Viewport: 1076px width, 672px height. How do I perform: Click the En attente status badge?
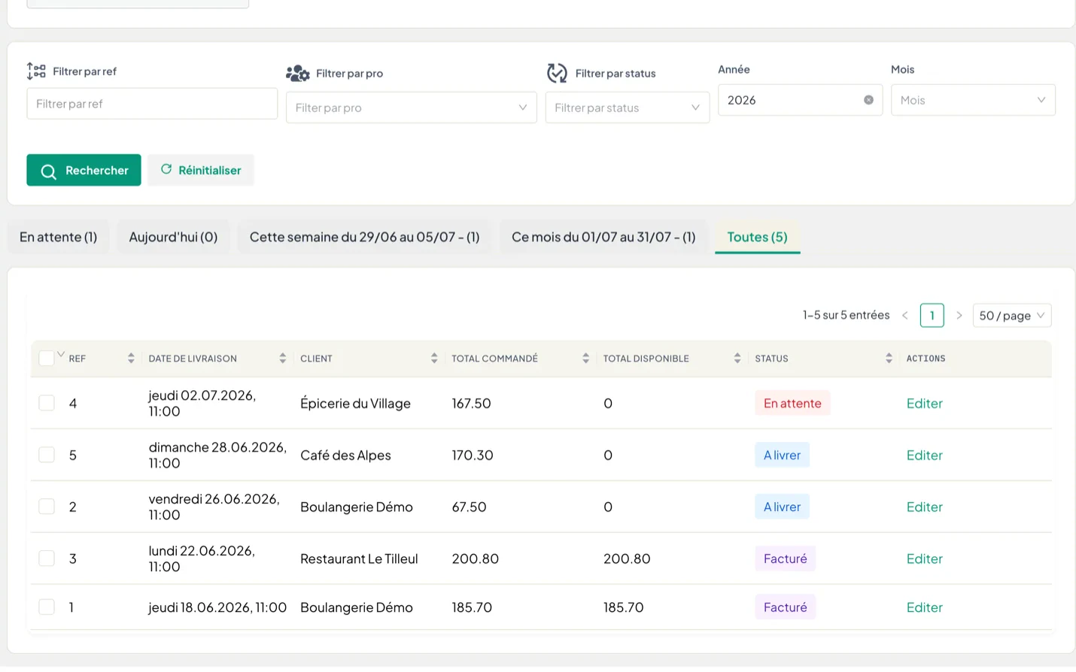click(792, 403)
